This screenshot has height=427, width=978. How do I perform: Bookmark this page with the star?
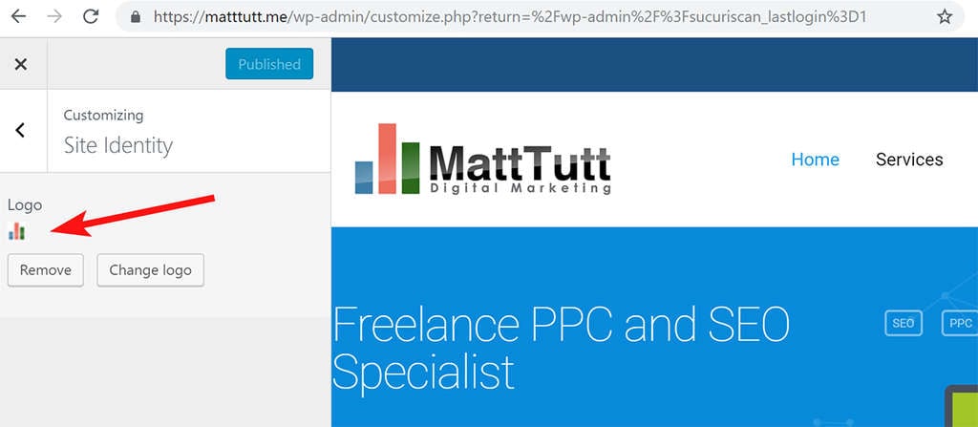click(x=944, y=17)
